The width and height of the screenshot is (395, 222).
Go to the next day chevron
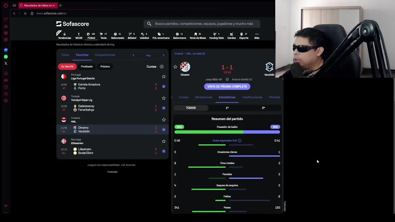click(x=164, y=55)
